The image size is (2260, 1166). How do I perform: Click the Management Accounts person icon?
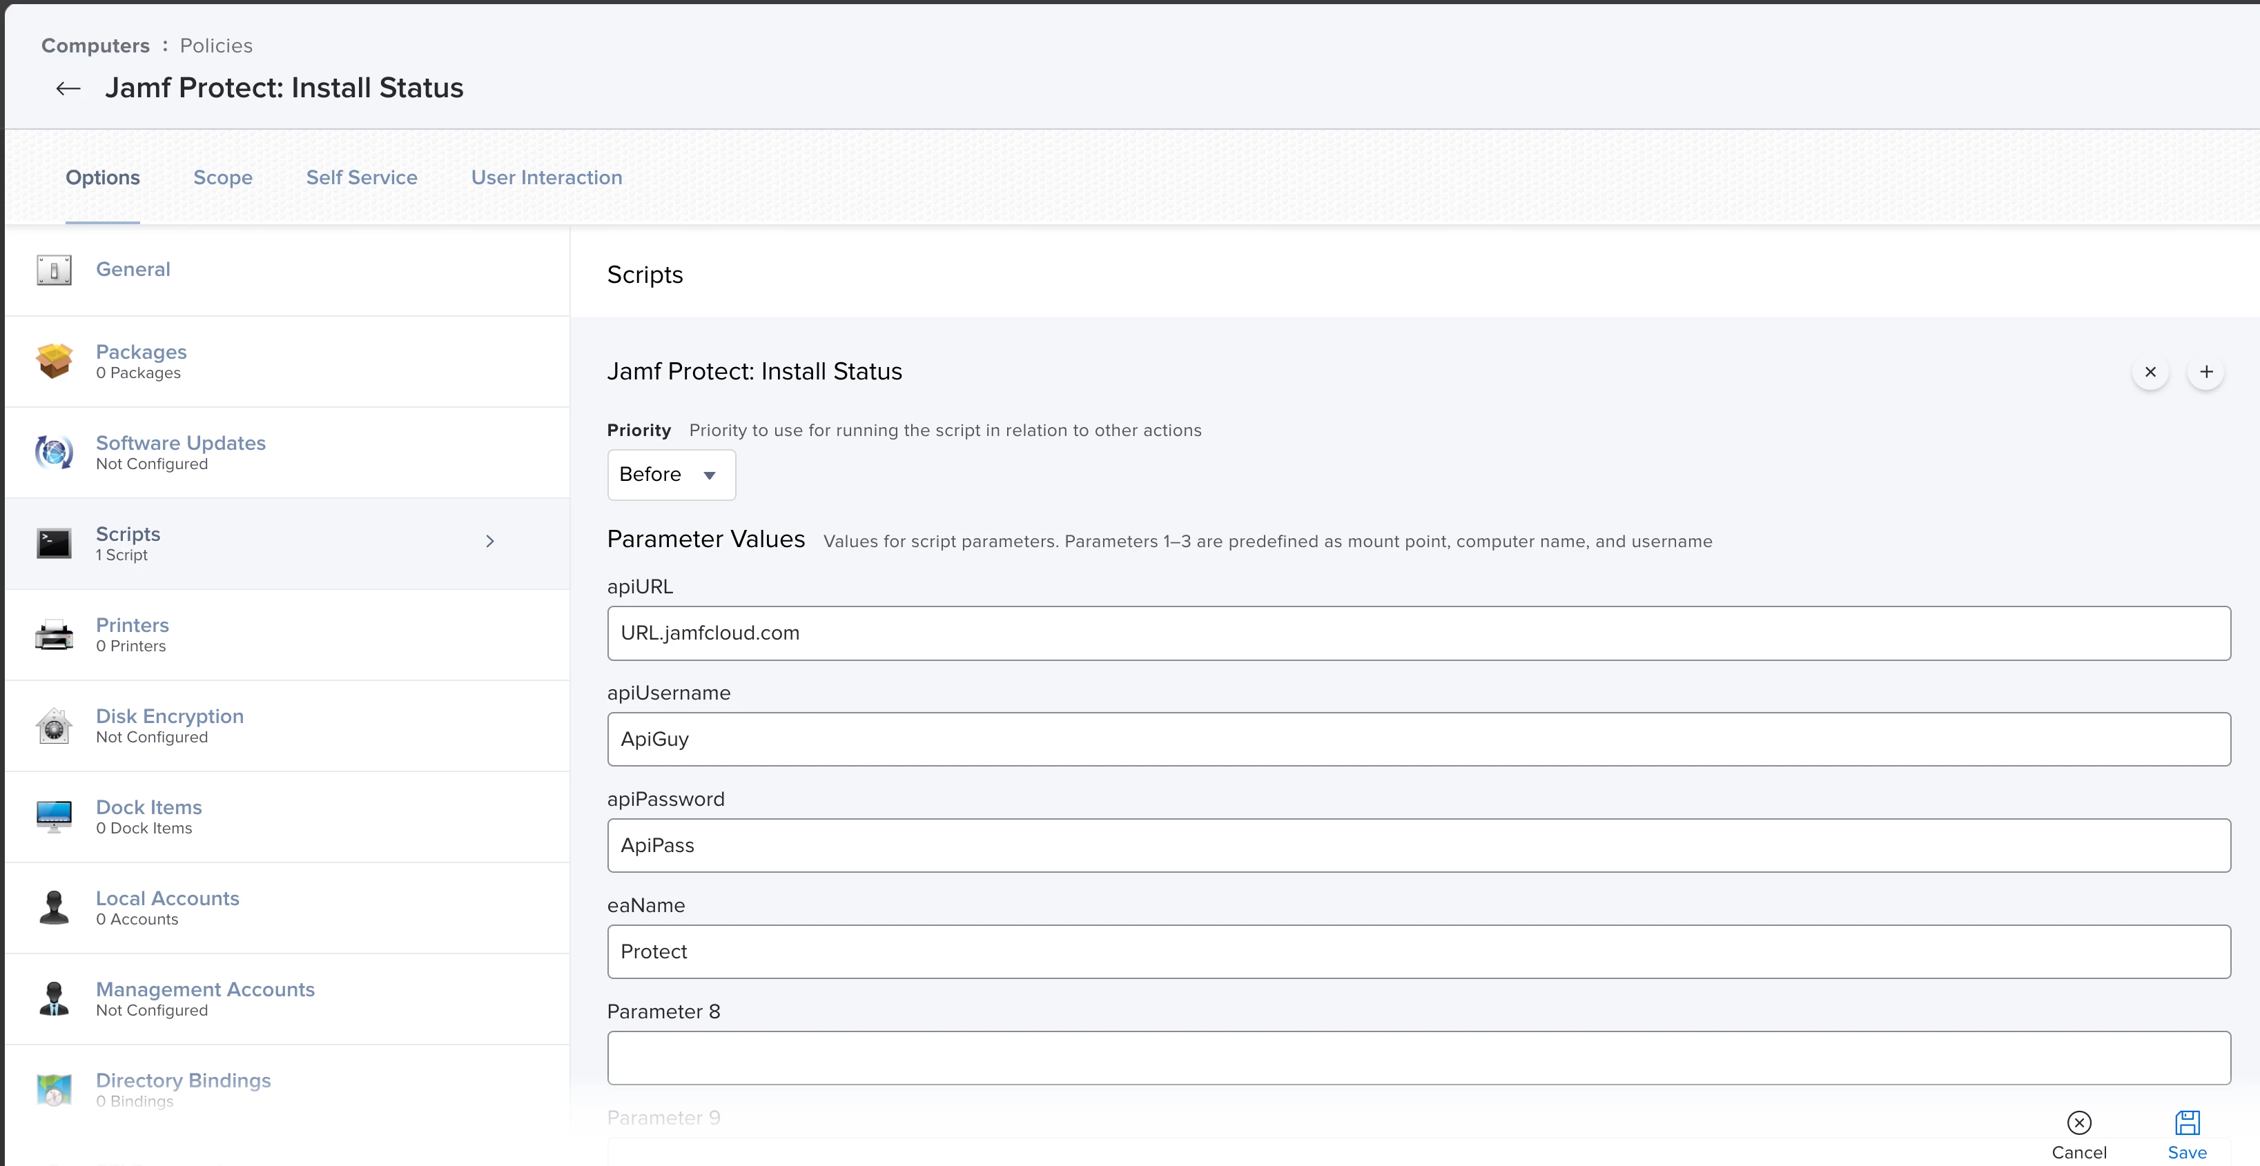tap(55, 998)
